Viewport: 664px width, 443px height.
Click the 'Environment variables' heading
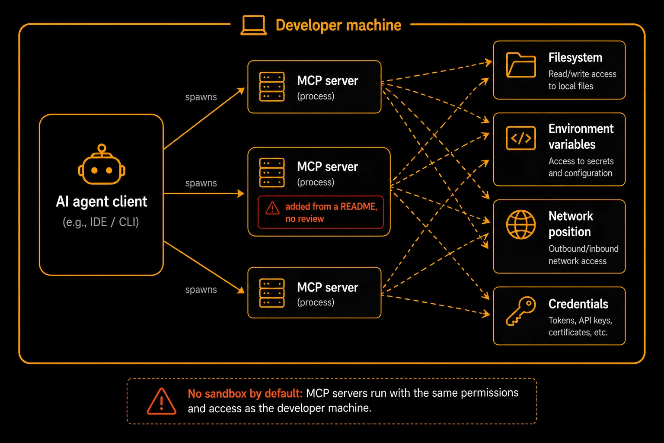[581, 136]
